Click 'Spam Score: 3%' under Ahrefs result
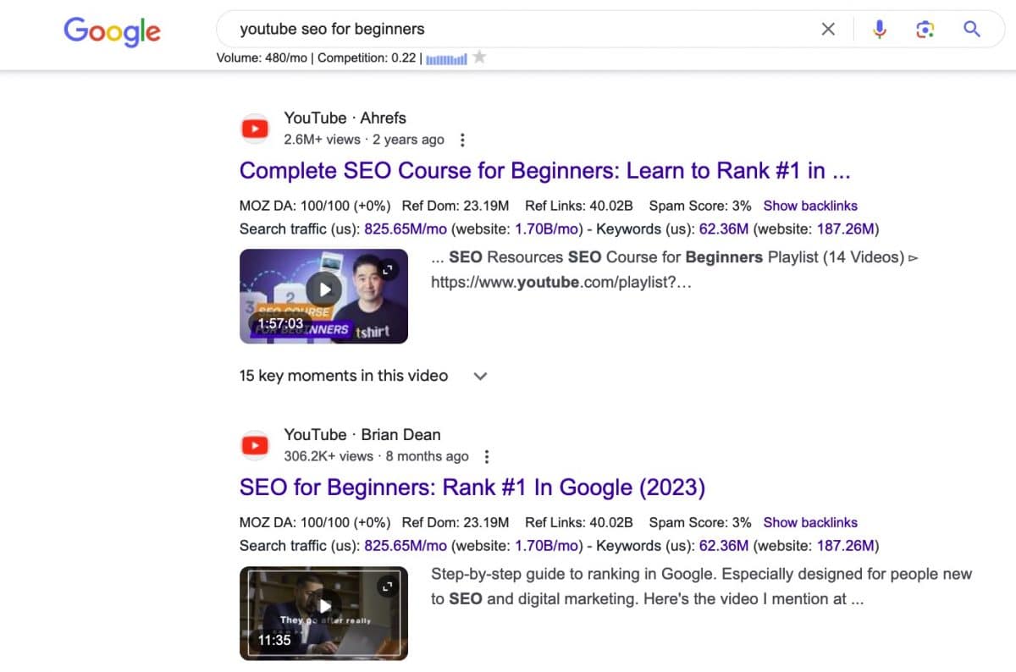 (x=700, y=206)
